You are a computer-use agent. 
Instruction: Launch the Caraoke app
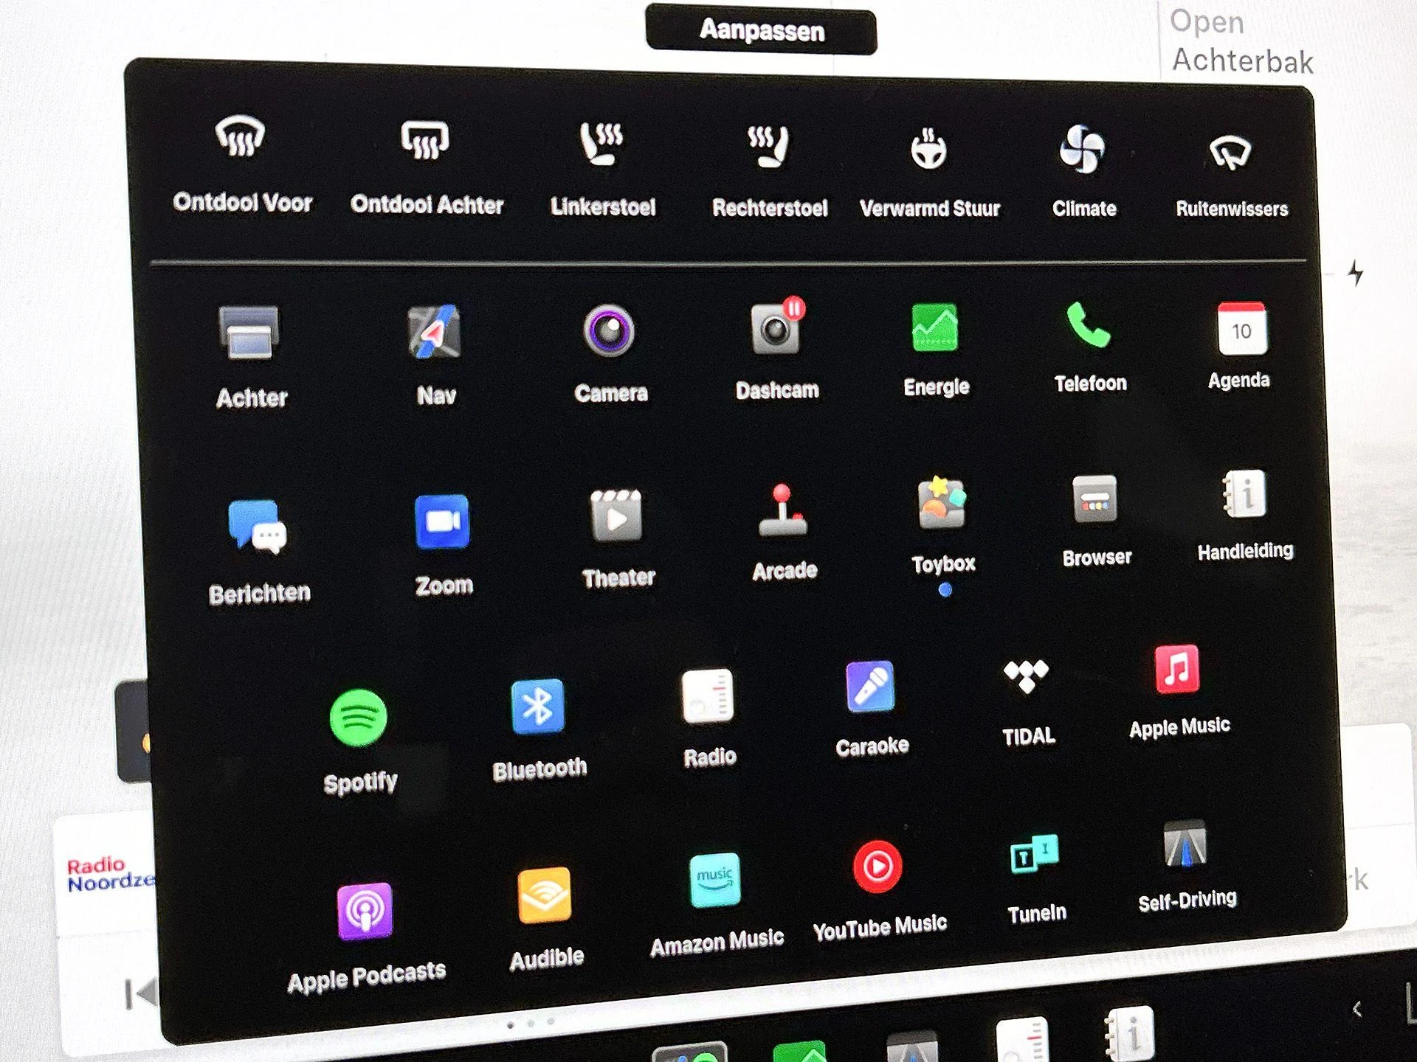870,687
